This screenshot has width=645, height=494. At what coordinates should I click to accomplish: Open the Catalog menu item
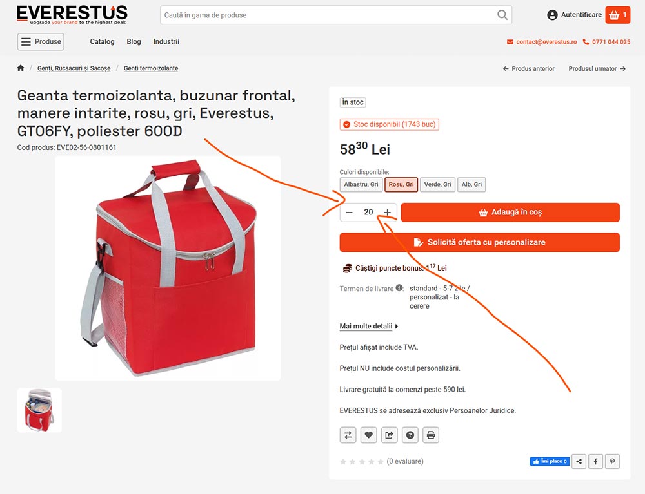click(x=102, y=41)
